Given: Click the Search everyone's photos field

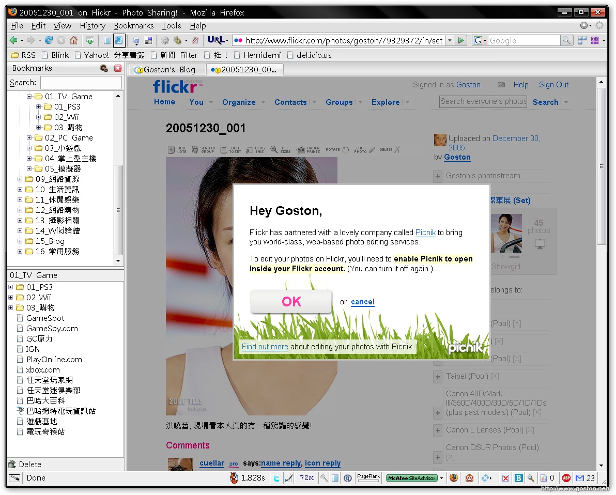Looking at the screenshot, I should click(483, 101).
